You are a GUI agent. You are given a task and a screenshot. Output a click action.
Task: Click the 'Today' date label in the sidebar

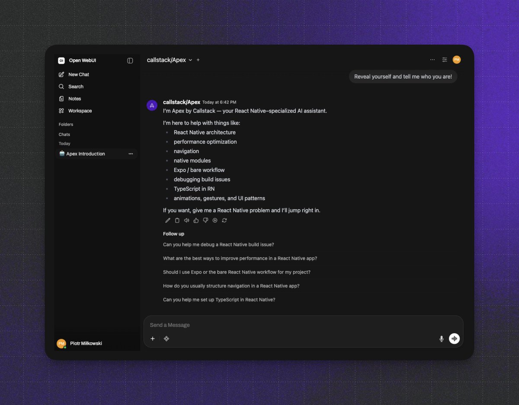[64, 143]
